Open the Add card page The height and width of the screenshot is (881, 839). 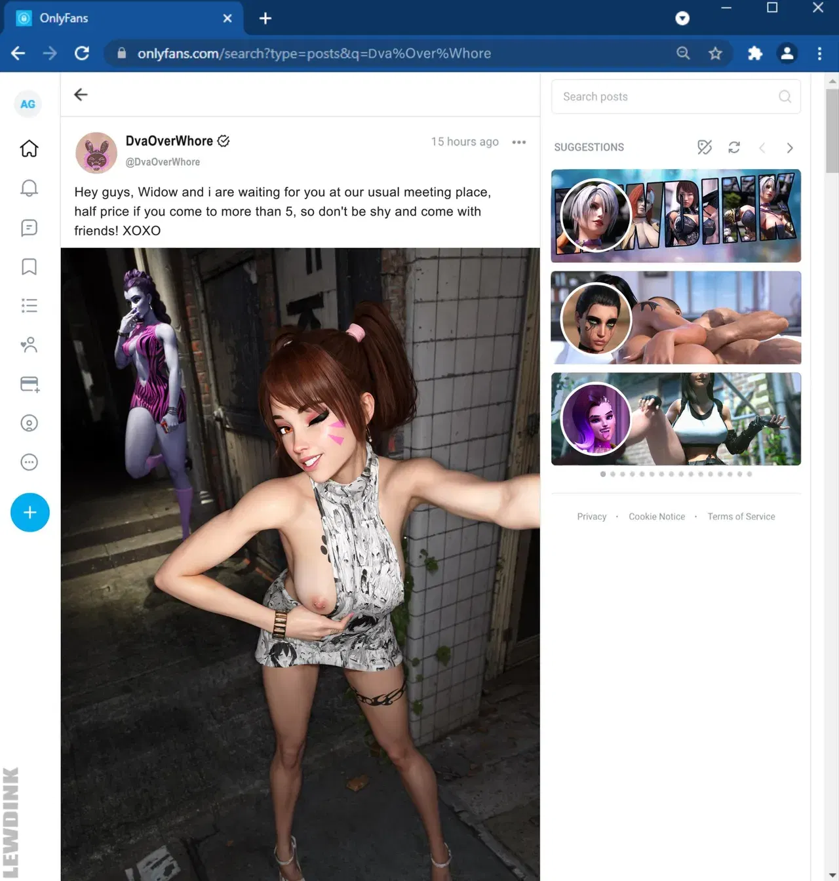pos(29,384)
